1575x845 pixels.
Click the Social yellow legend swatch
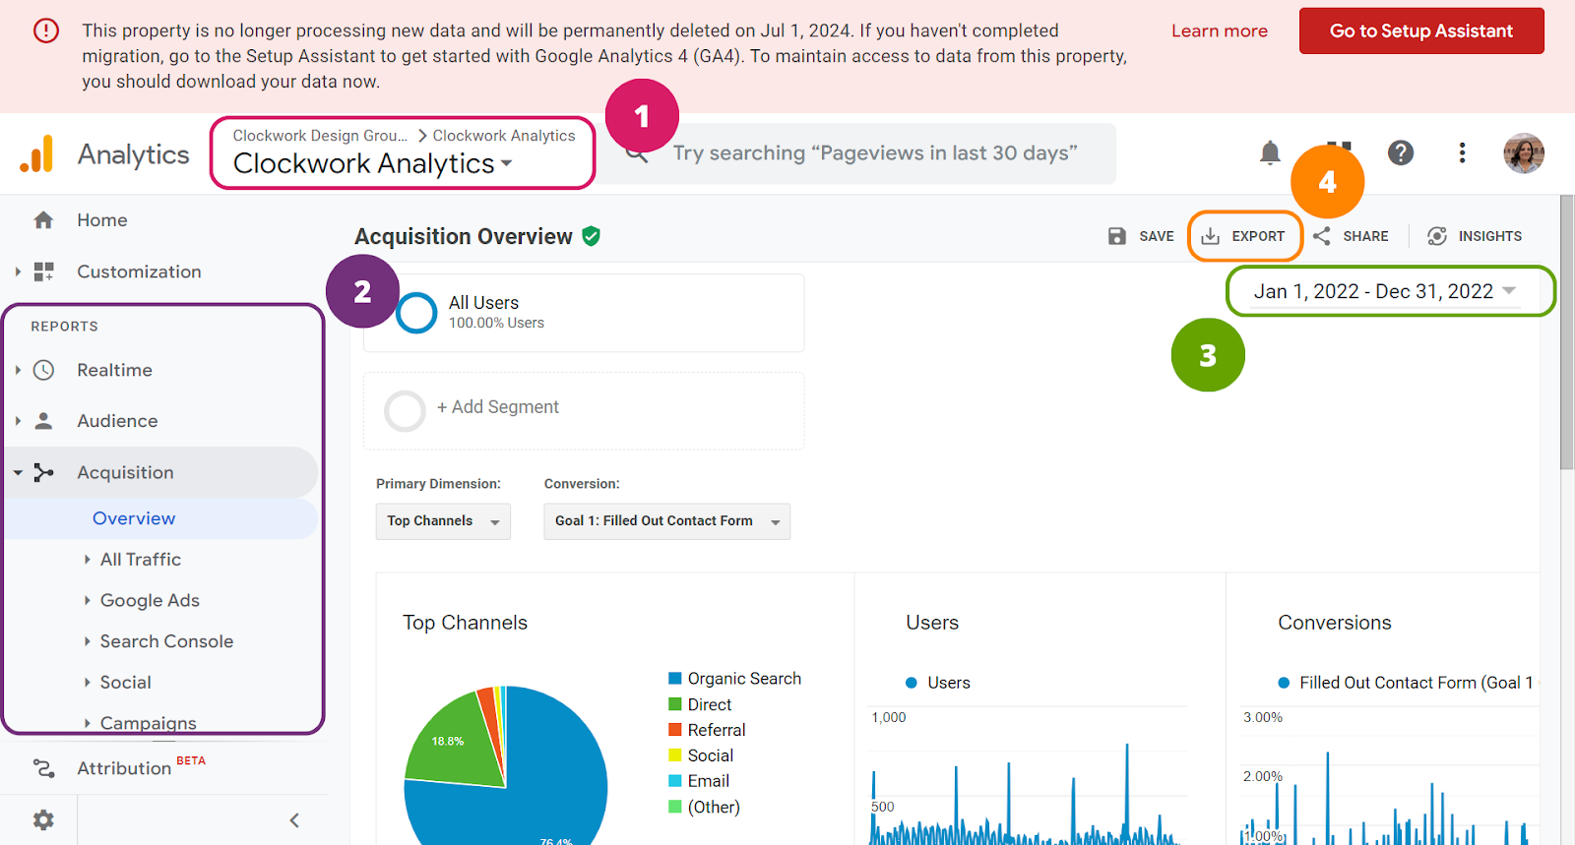tap(675, 755)
